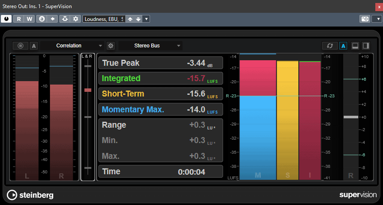Load the next preset with down arrow

(x=138, y=19)
